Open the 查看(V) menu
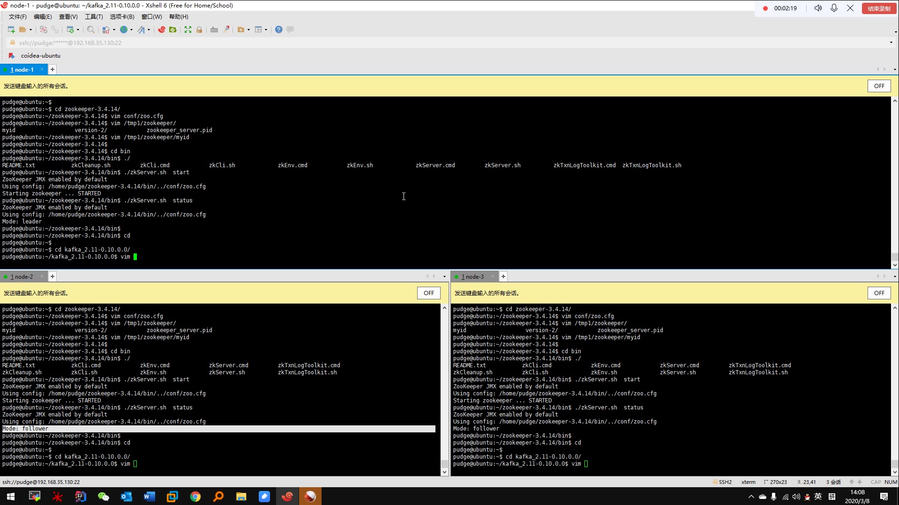Viewport: 899px width, 505px height. click(x=68, y=17)
